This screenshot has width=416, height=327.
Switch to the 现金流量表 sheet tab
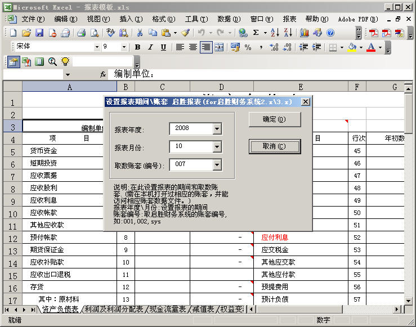click(168, 309)
